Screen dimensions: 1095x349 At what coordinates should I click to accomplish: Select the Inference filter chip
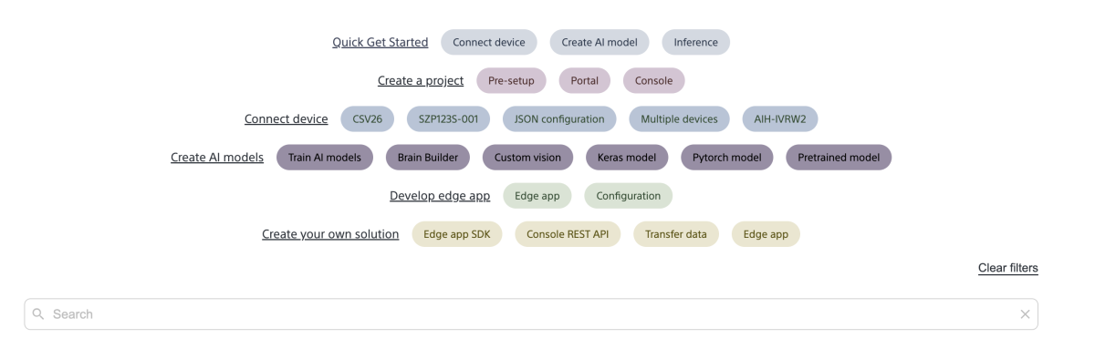coord(695,42)
